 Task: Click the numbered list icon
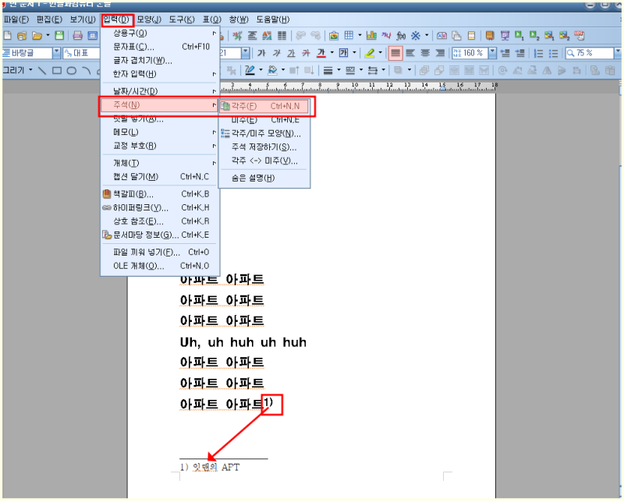538,53
